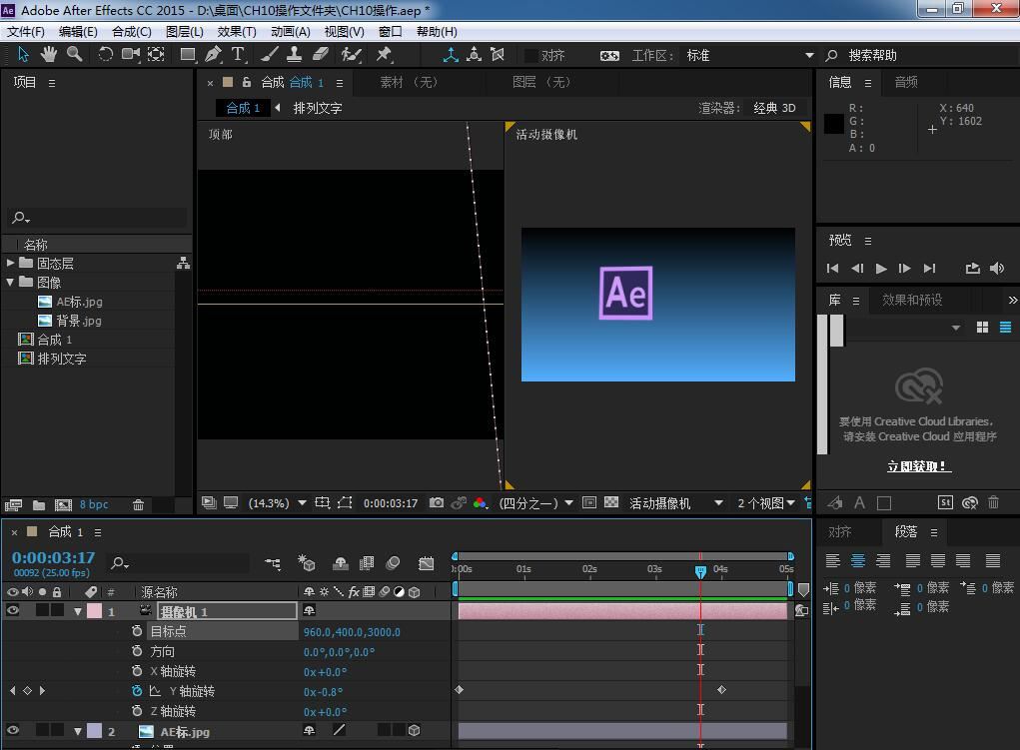The width and height of the screenshot is (1020, 750).
Task: Toggle transparency grid in viewer
Action: [611, 502]
